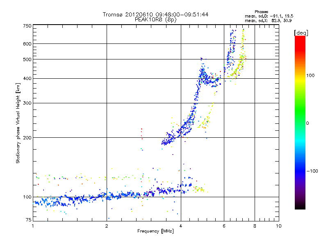The image size is (328, 246).
Task: Click the y-axis tick label '400'
Action: tap(27, 79)
